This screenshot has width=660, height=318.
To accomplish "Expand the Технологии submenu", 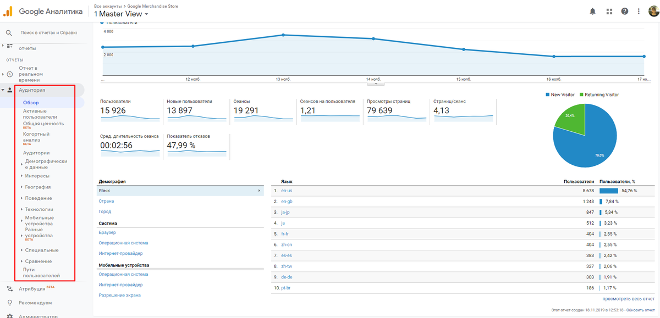I will pos(21,209).
